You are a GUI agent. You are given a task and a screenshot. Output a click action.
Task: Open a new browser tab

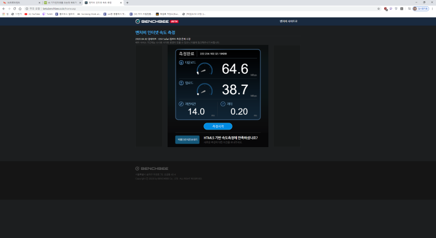127,3
